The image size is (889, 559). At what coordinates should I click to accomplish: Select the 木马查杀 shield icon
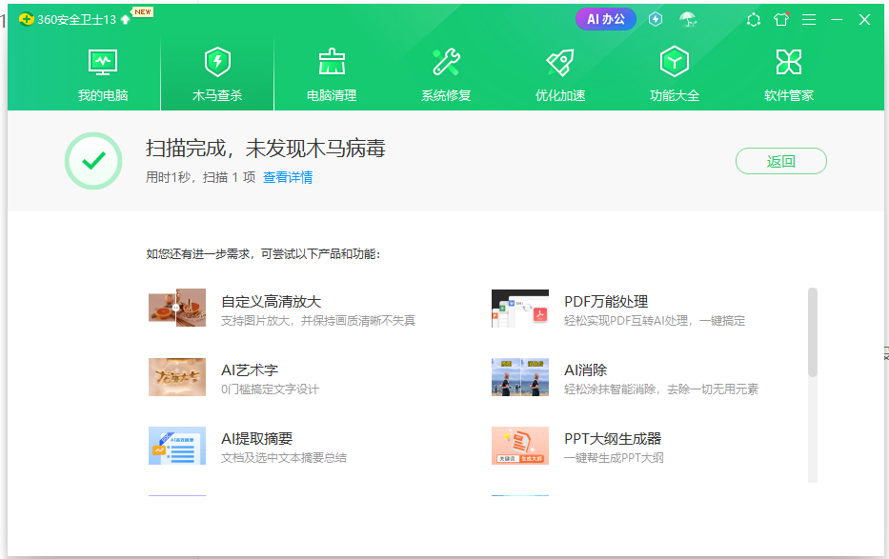[217, 62]
